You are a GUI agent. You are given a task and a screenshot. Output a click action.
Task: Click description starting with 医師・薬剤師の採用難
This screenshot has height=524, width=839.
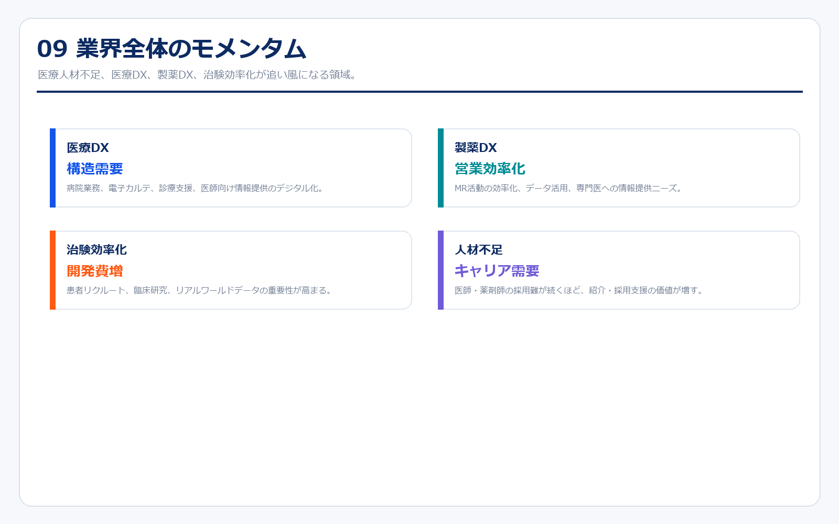[x=580, y=290]
